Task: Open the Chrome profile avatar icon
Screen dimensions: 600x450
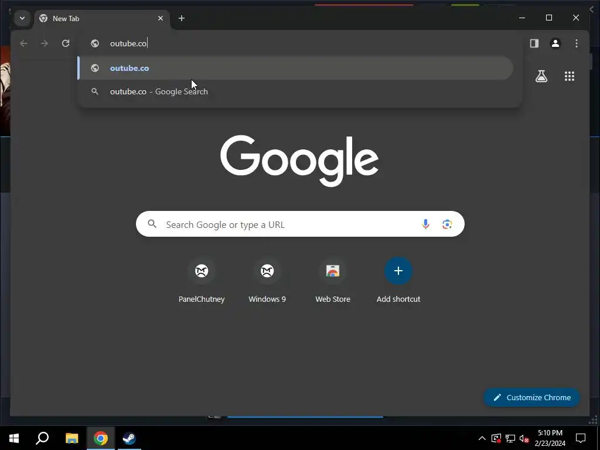Action: (x=555, y=43)
